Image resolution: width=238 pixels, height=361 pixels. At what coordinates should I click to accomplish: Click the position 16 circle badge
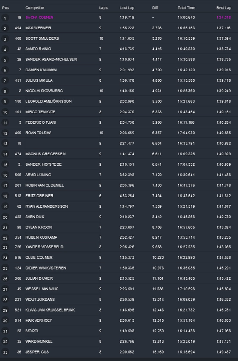pyautogui.click(x=5, y=175)
